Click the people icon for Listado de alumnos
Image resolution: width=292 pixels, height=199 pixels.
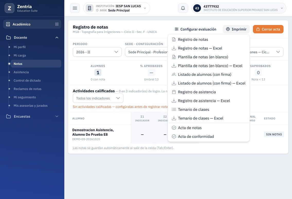point(174,75)
